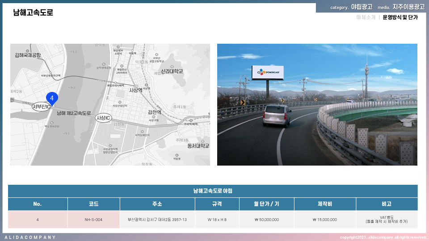The image size is (429, 241).
Task: Select the 서부산IC oval map label
Action: click(x=41, y=107)
